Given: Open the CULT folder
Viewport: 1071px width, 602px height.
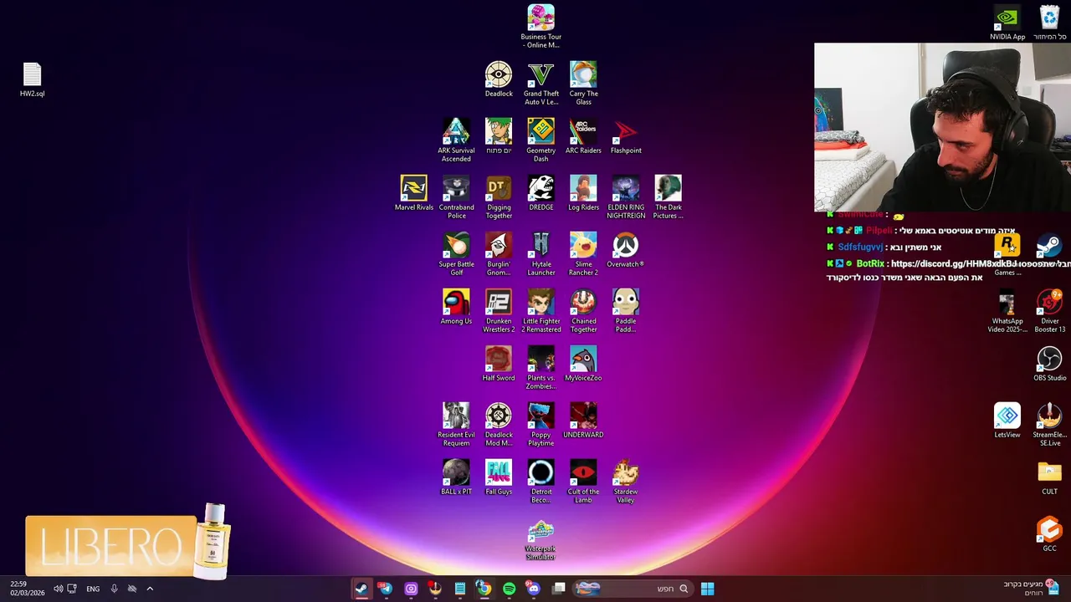Looking at the screenshot, I should coord(1049,477).
